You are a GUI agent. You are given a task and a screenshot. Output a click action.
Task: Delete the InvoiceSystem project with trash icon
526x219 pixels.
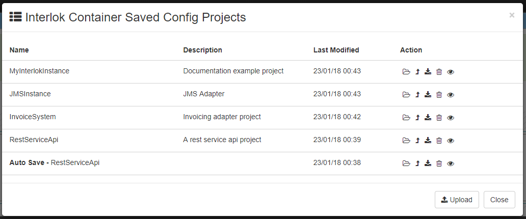pyautogui.click(x=439, y=117)
